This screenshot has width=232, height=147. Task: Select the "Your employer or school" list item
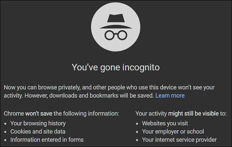173,131
